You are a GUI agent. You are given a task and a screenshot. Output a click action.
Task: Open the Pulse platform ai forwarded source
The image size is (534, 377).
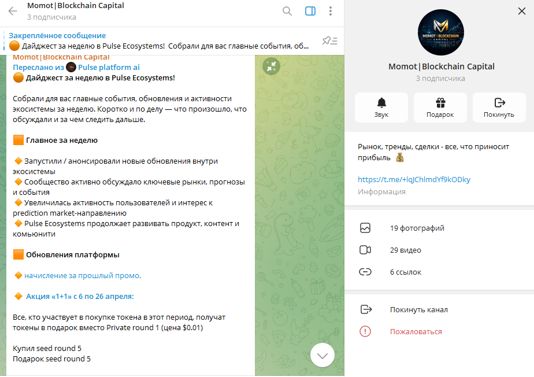[x=109, y=68]
